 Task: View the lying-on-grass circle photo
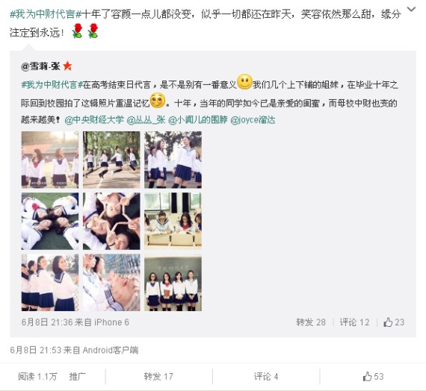pyautogui.click(x=50, y=221)
